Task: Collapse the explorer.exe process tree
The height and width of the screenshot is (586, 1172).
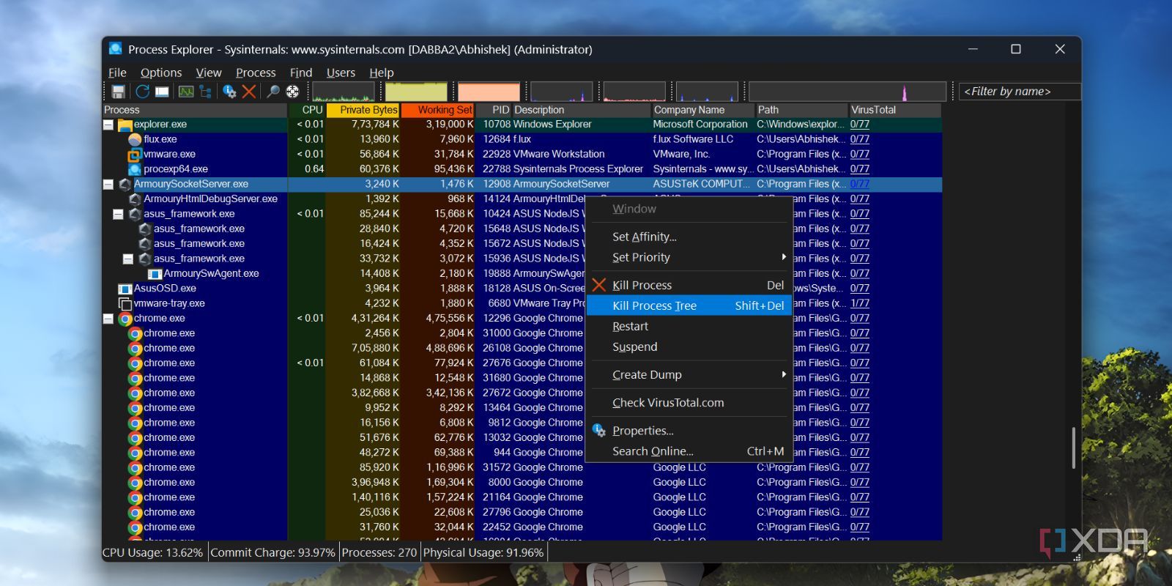Action: click(x=108, y=125)
